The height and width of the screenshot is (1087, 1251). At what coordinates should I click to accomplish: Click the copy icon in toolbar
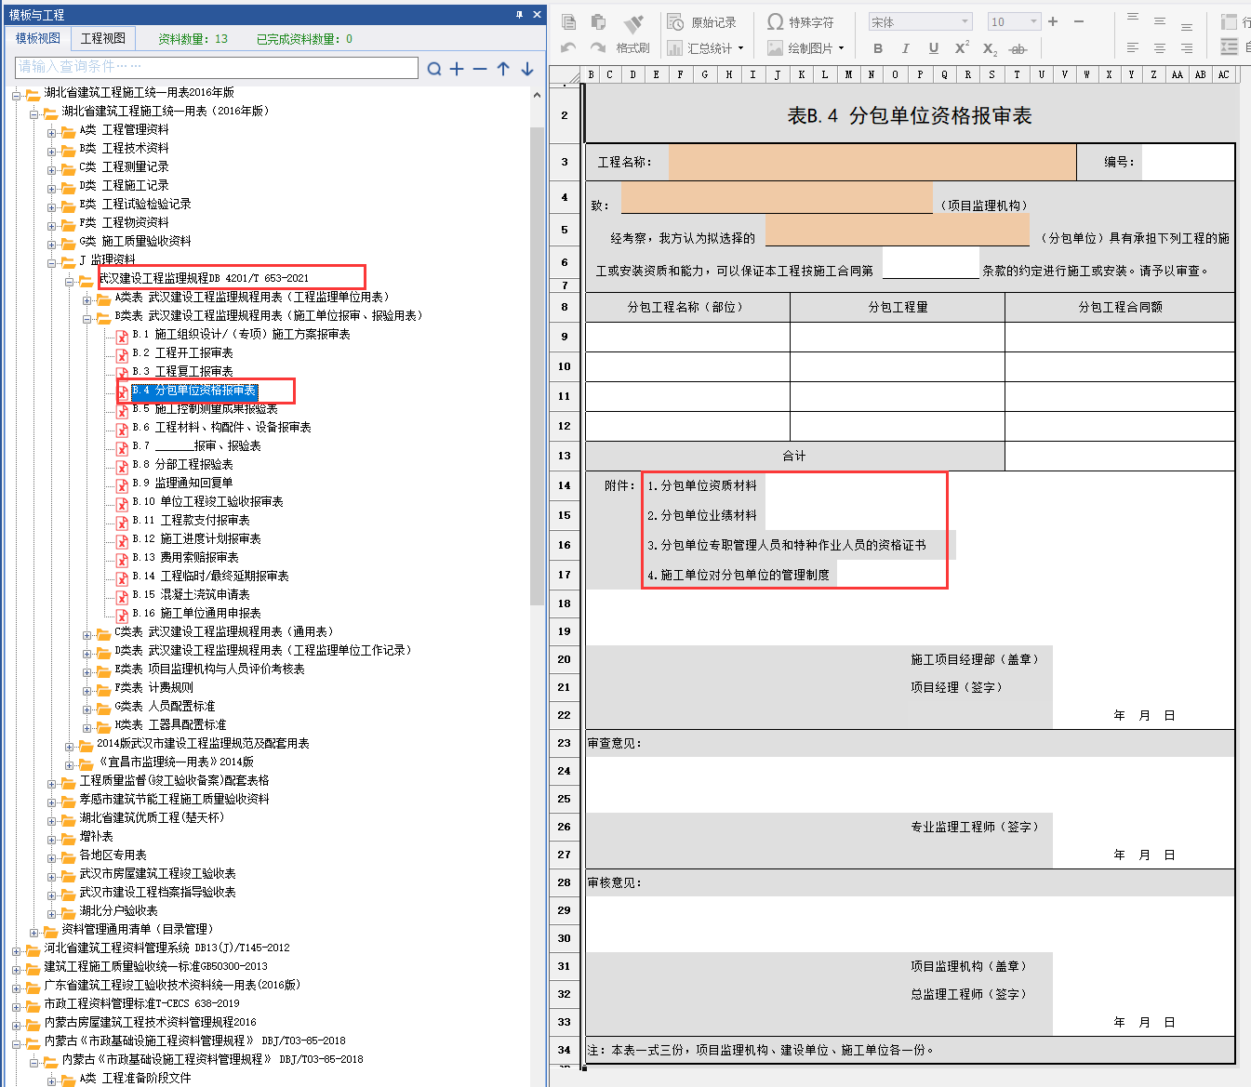(569, 21)
